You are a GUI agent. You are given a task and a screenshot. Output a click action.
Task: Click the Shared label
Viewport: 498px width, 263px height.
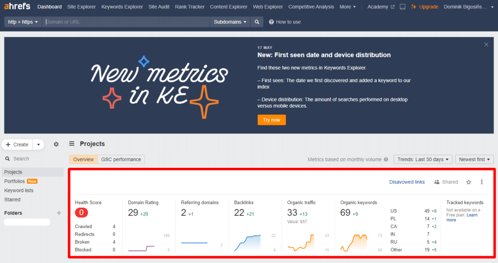(x=450, y=182)
